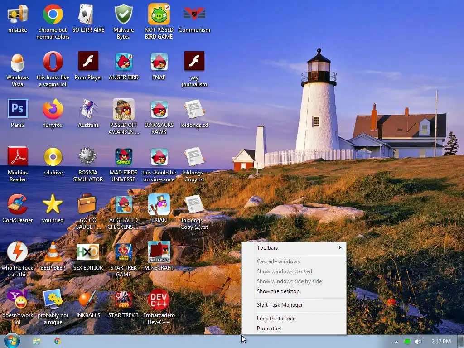The image size is (464, 348).
Task: Select the BRIAN slingshot bird icon
Action: [159, 204]
